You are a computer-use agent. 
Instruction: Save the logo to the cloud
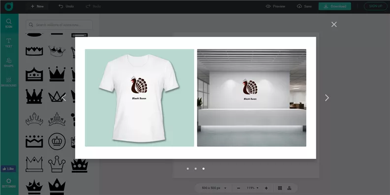tap(304, 6)
